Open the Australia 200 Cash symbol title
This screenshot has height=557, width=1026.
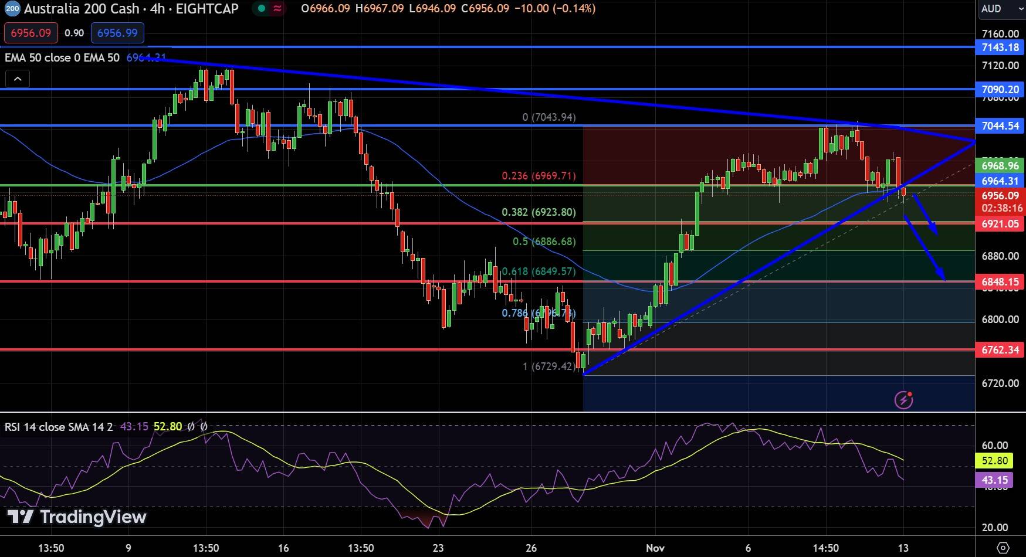(x=131, y=8)
